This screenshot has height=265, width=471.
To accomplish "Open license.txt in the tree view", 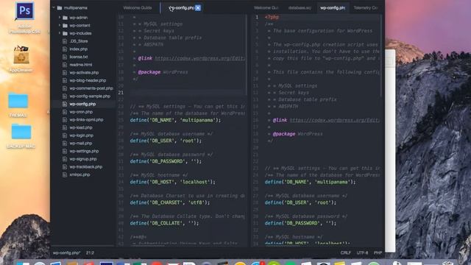I will [x=79, y=57].
